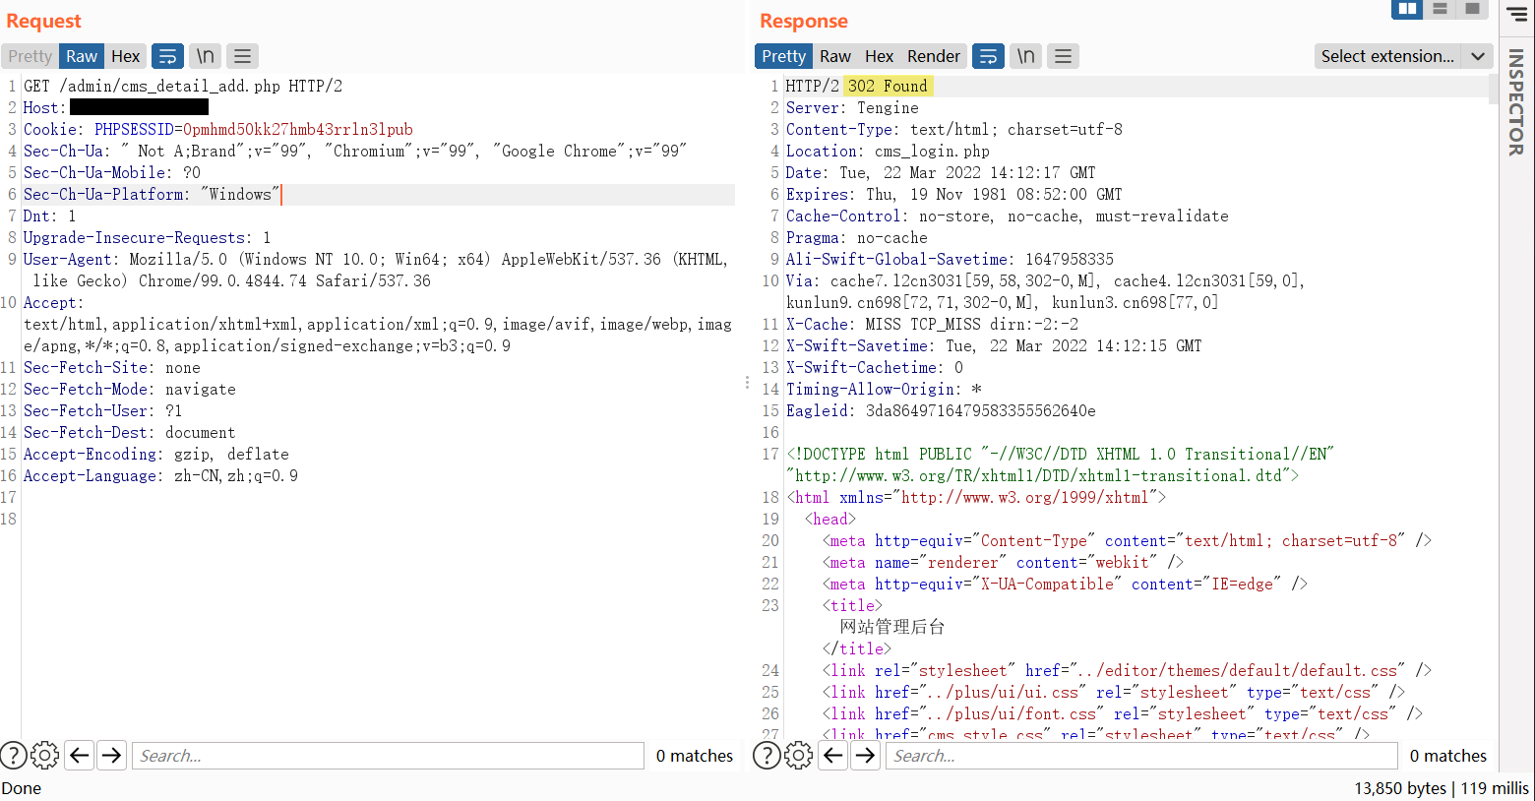Image resolution: width=1535 pixels, height=801 pixels.
Task: Click the Request panel heading
Action: pos(43,21)
